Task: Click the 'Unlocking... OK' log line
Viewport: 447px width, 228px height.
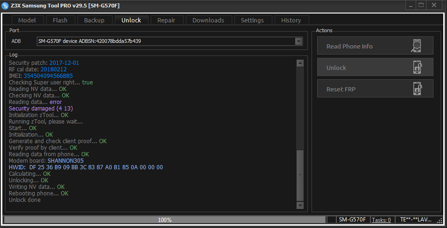Action: (x=28, y=180)
